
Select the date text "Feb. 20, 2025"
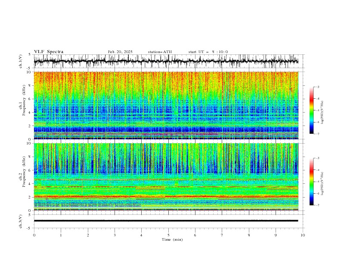[120, 52]
